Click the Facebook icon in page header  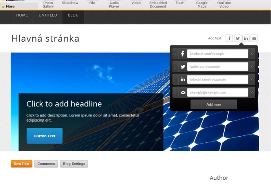(x=229, y=38)
